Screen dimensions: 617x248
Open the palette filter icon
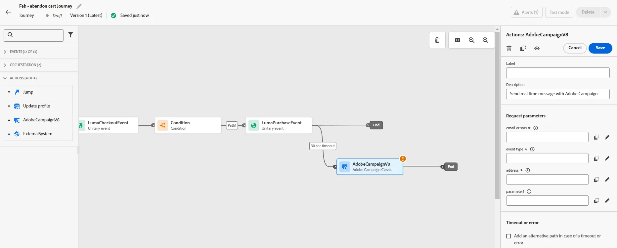(x=70, y=35)
